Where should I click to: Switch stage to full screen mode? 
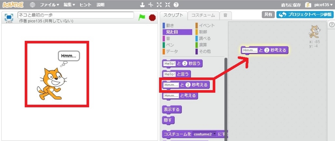tap(9, 17)
